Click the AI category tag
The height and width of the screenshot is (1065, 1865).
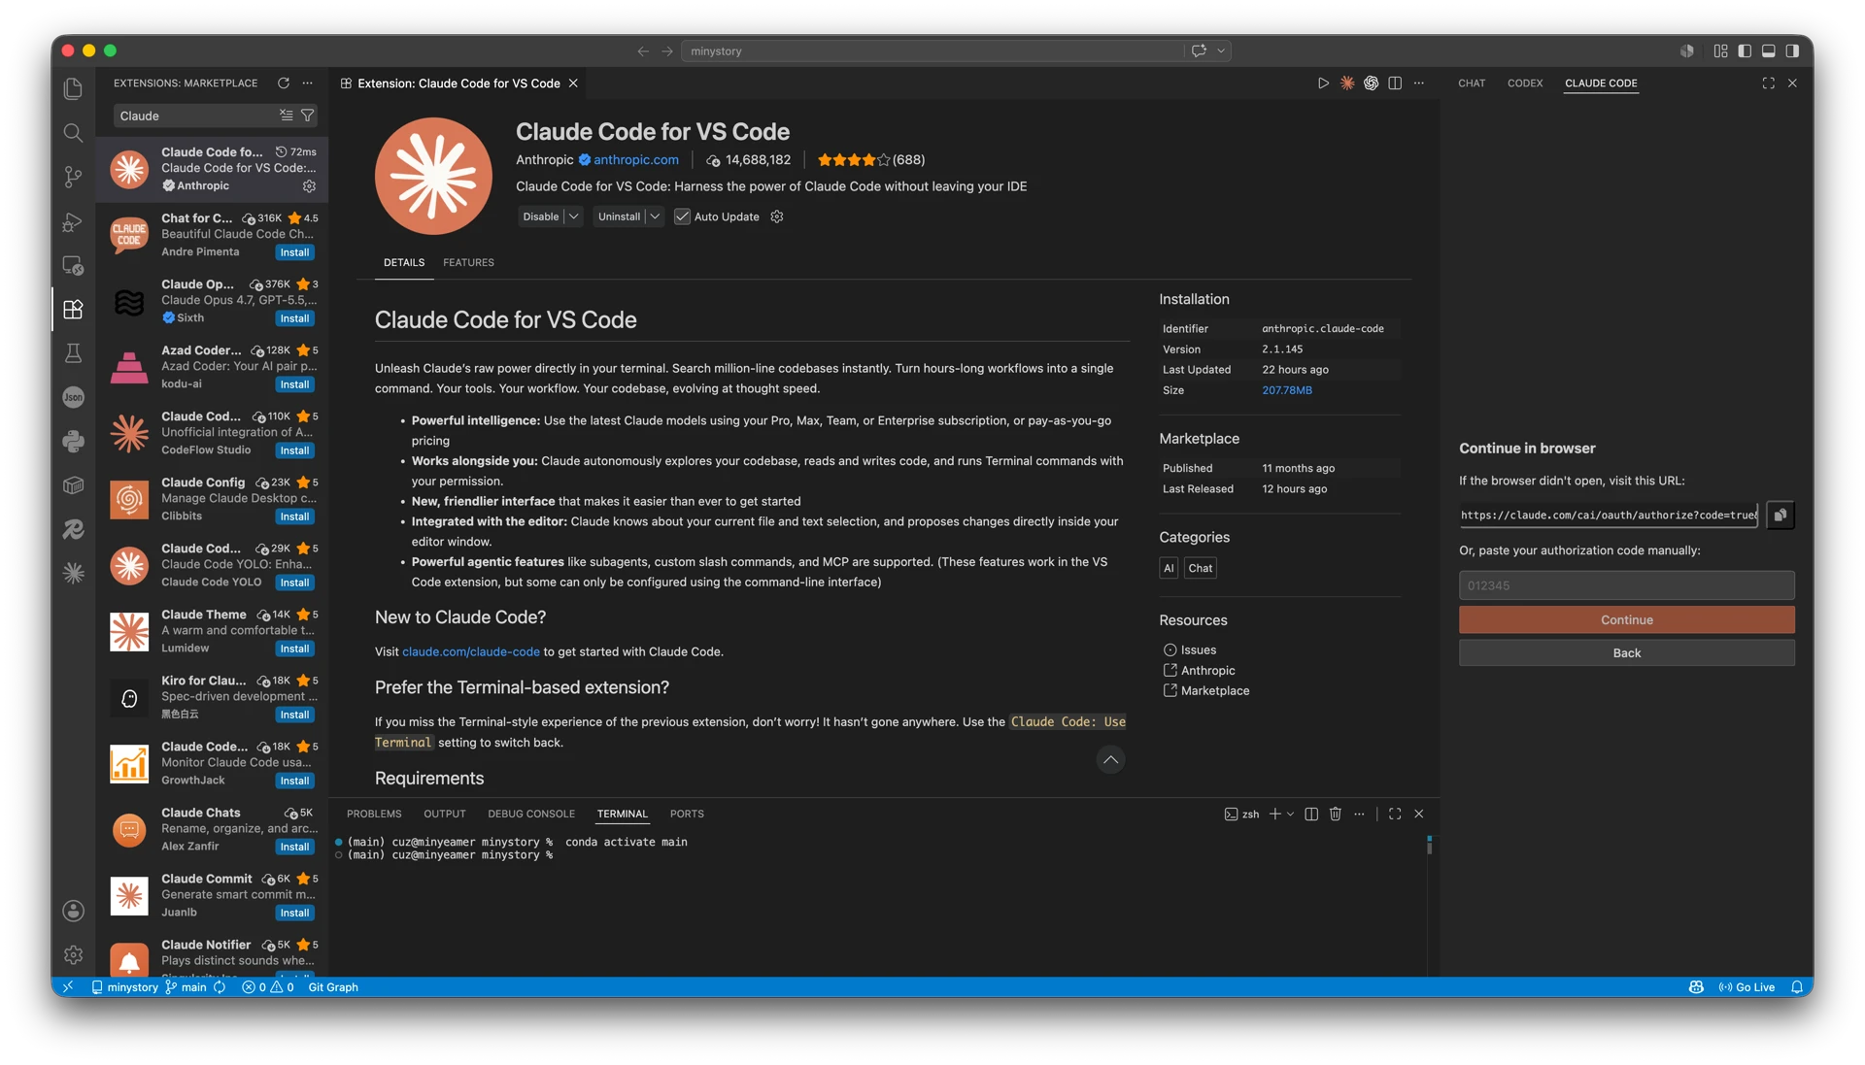click(1169, 568)
